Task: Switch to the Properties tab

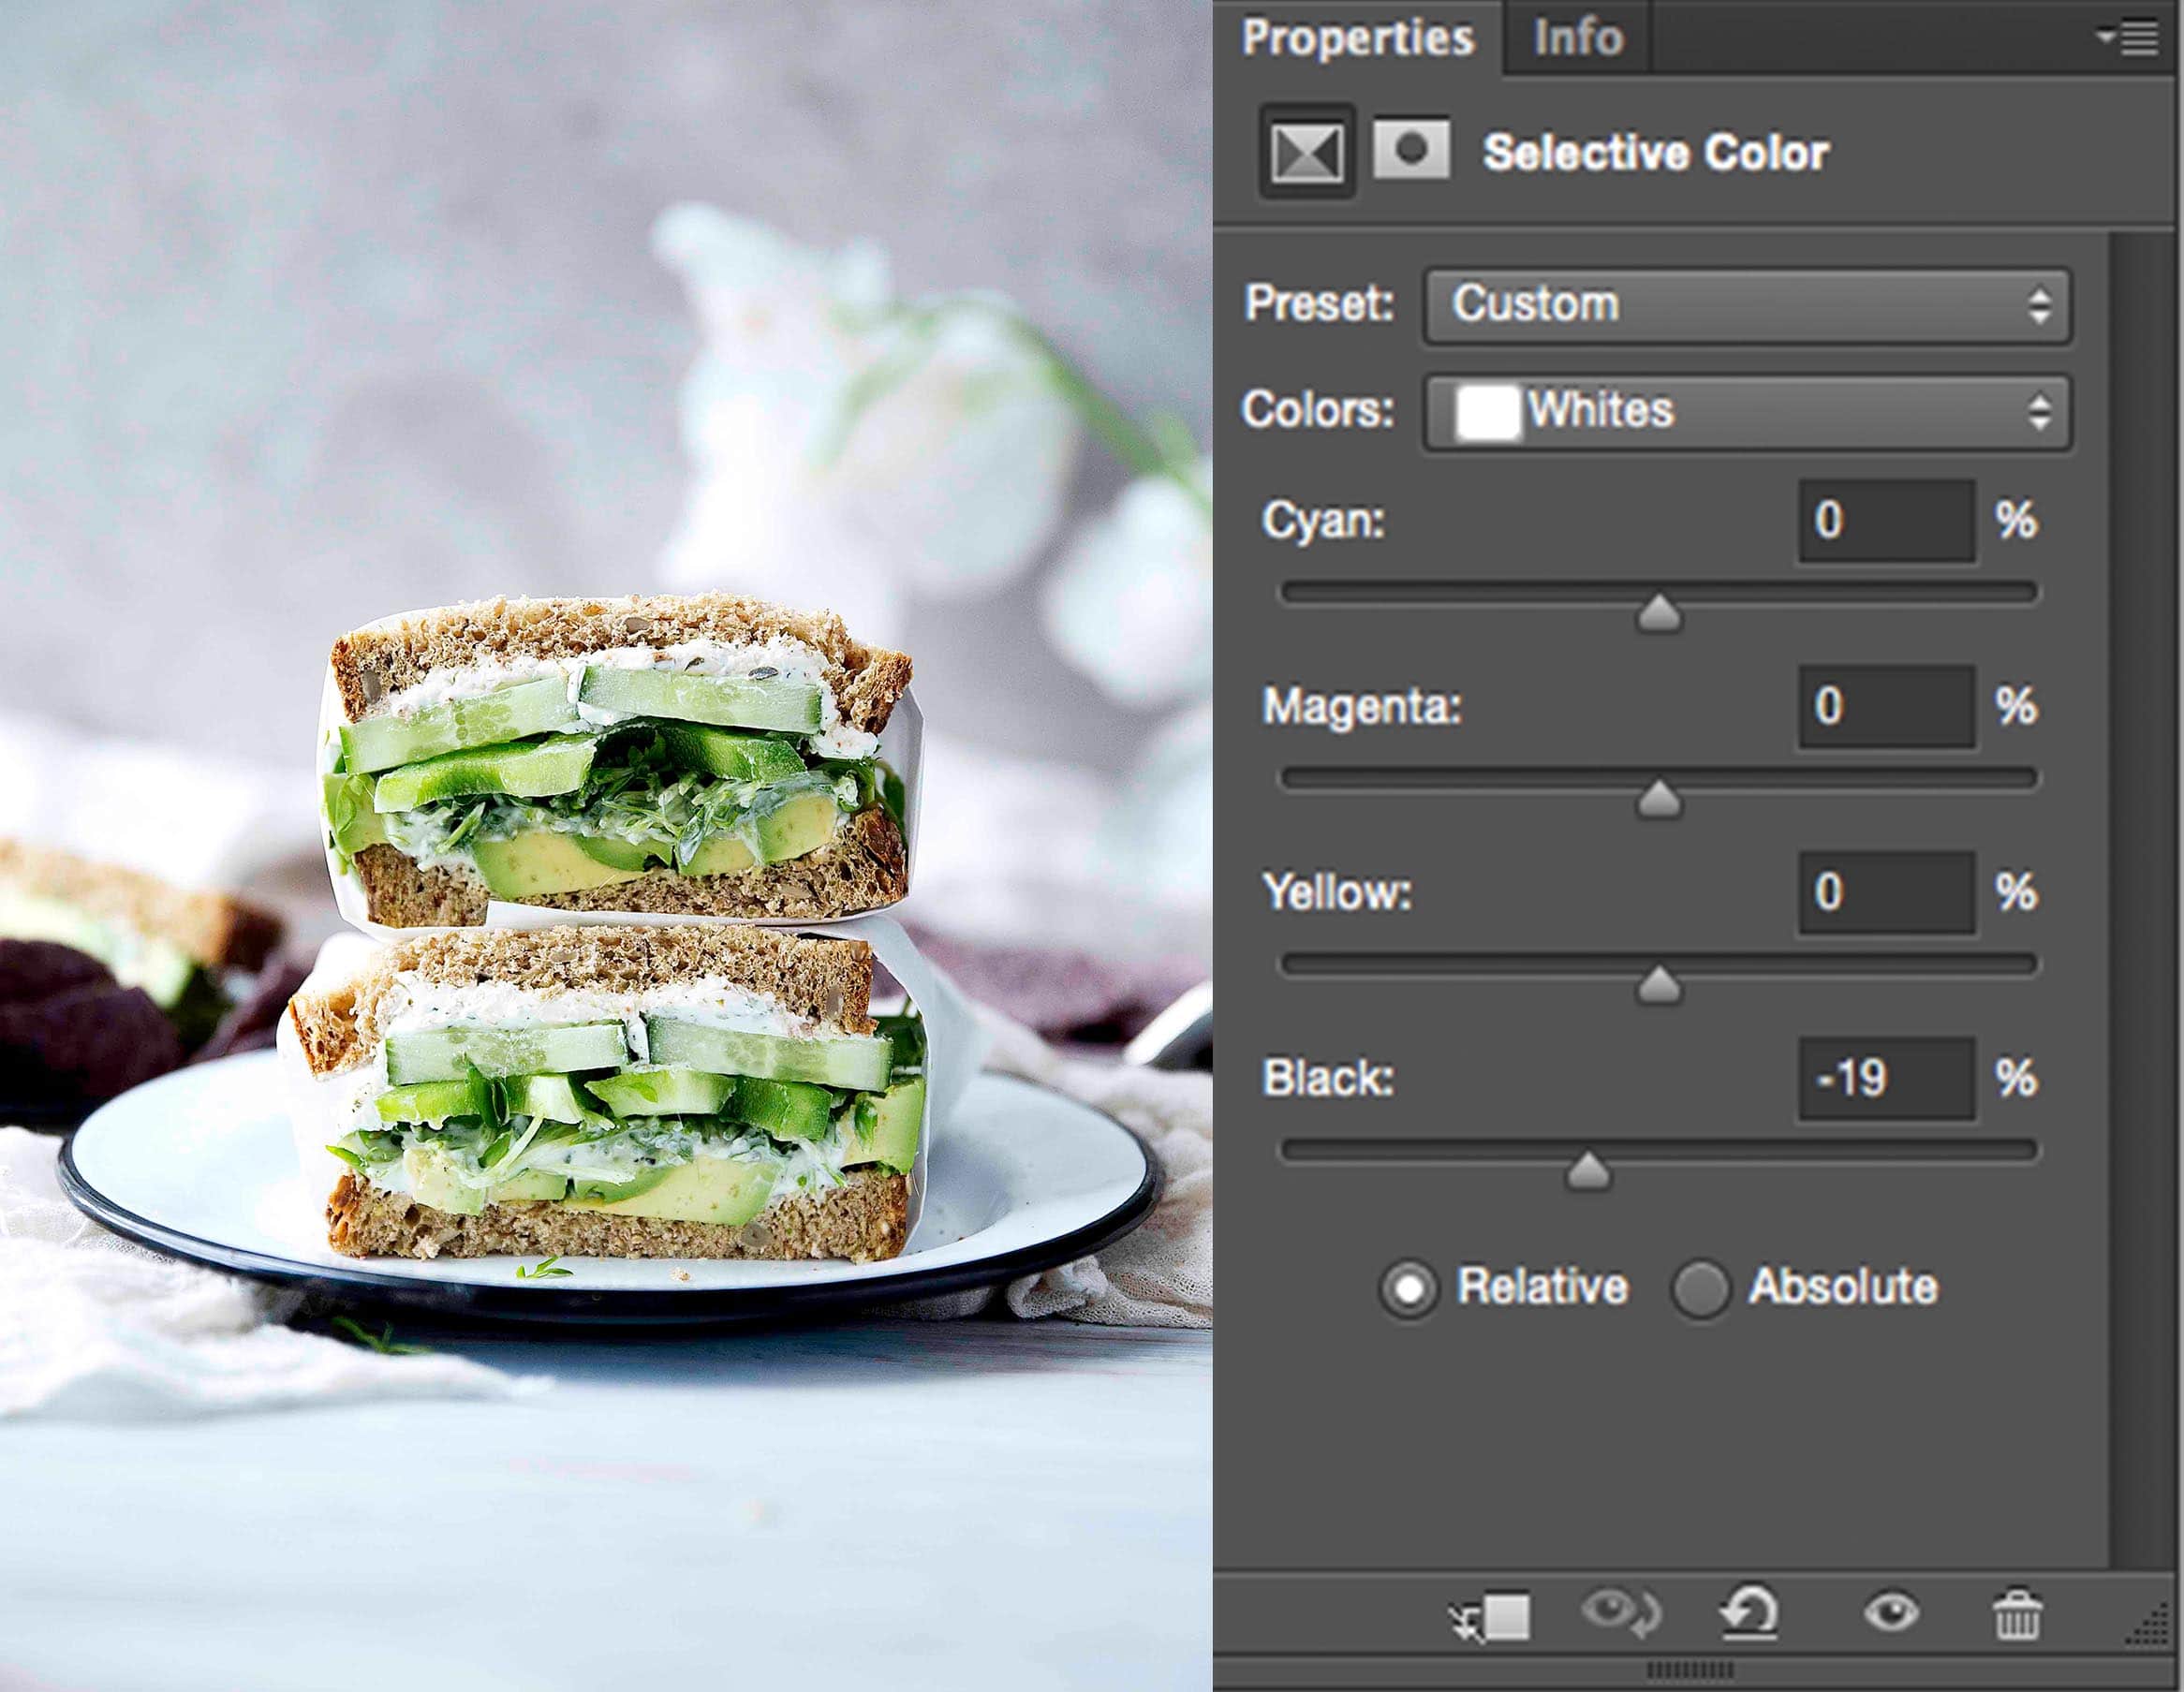Action: (x=1357, y=38)
